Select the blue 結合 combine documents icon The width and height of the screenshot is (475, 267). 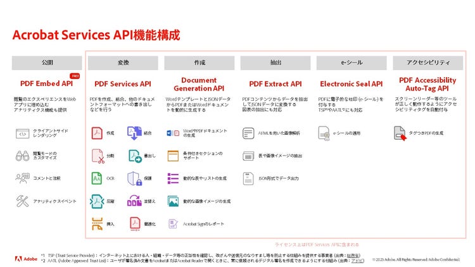tap(134, 133)
